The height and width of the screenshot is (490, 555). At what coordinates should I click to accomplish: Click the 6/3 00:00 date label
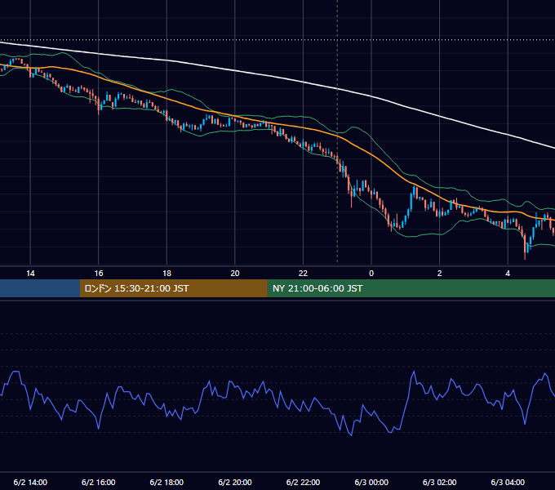(x=371, y=482)
